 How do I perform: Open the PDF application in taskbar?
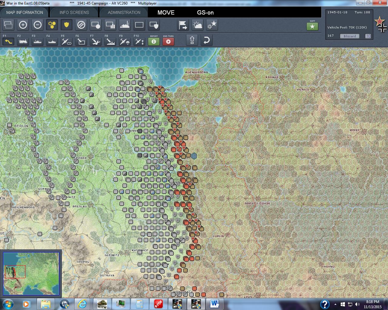pyautogui.click(x=158, y=304)
